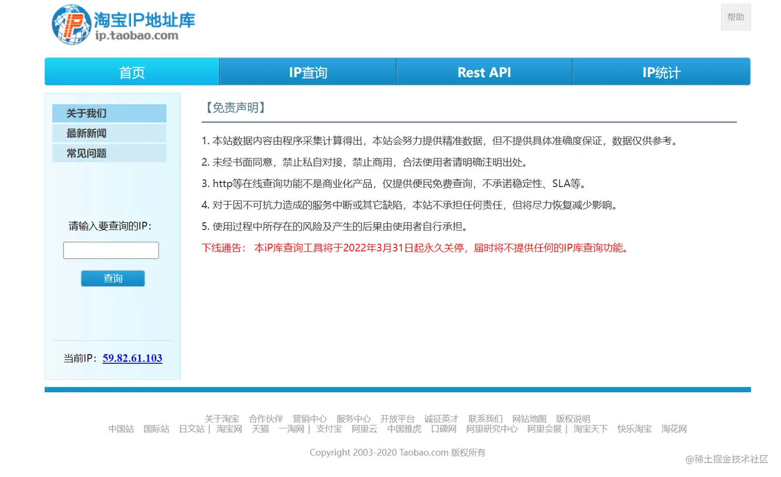The height and width of the screenshot is (477, 781).
Task: Click disclaimer item 1 about 本站数据内容
Action: click(x=439, y=141)
